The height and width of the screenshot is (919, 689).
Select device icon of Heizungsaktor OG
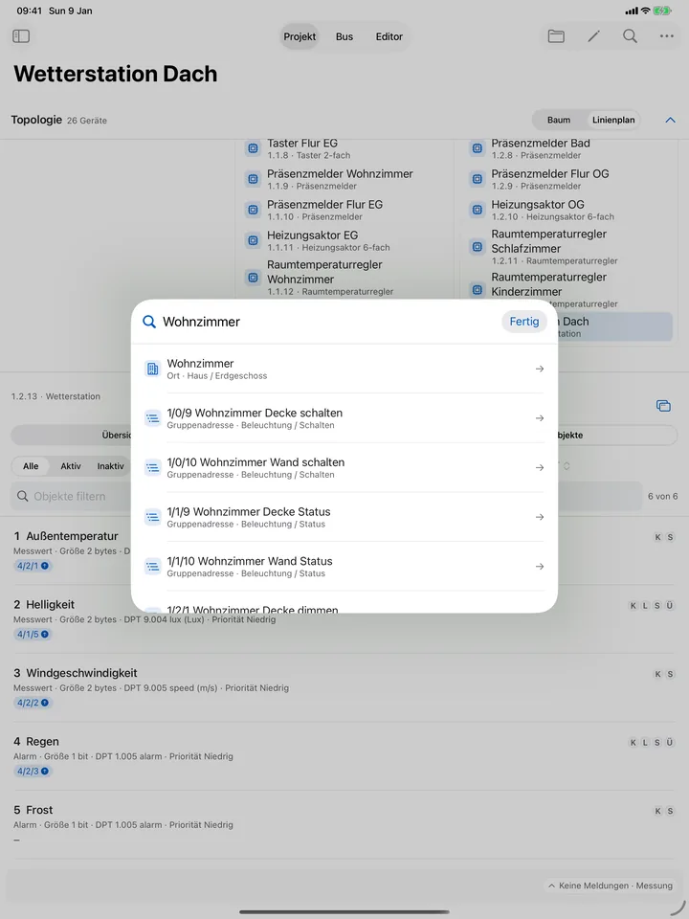[x=478, y=210]
